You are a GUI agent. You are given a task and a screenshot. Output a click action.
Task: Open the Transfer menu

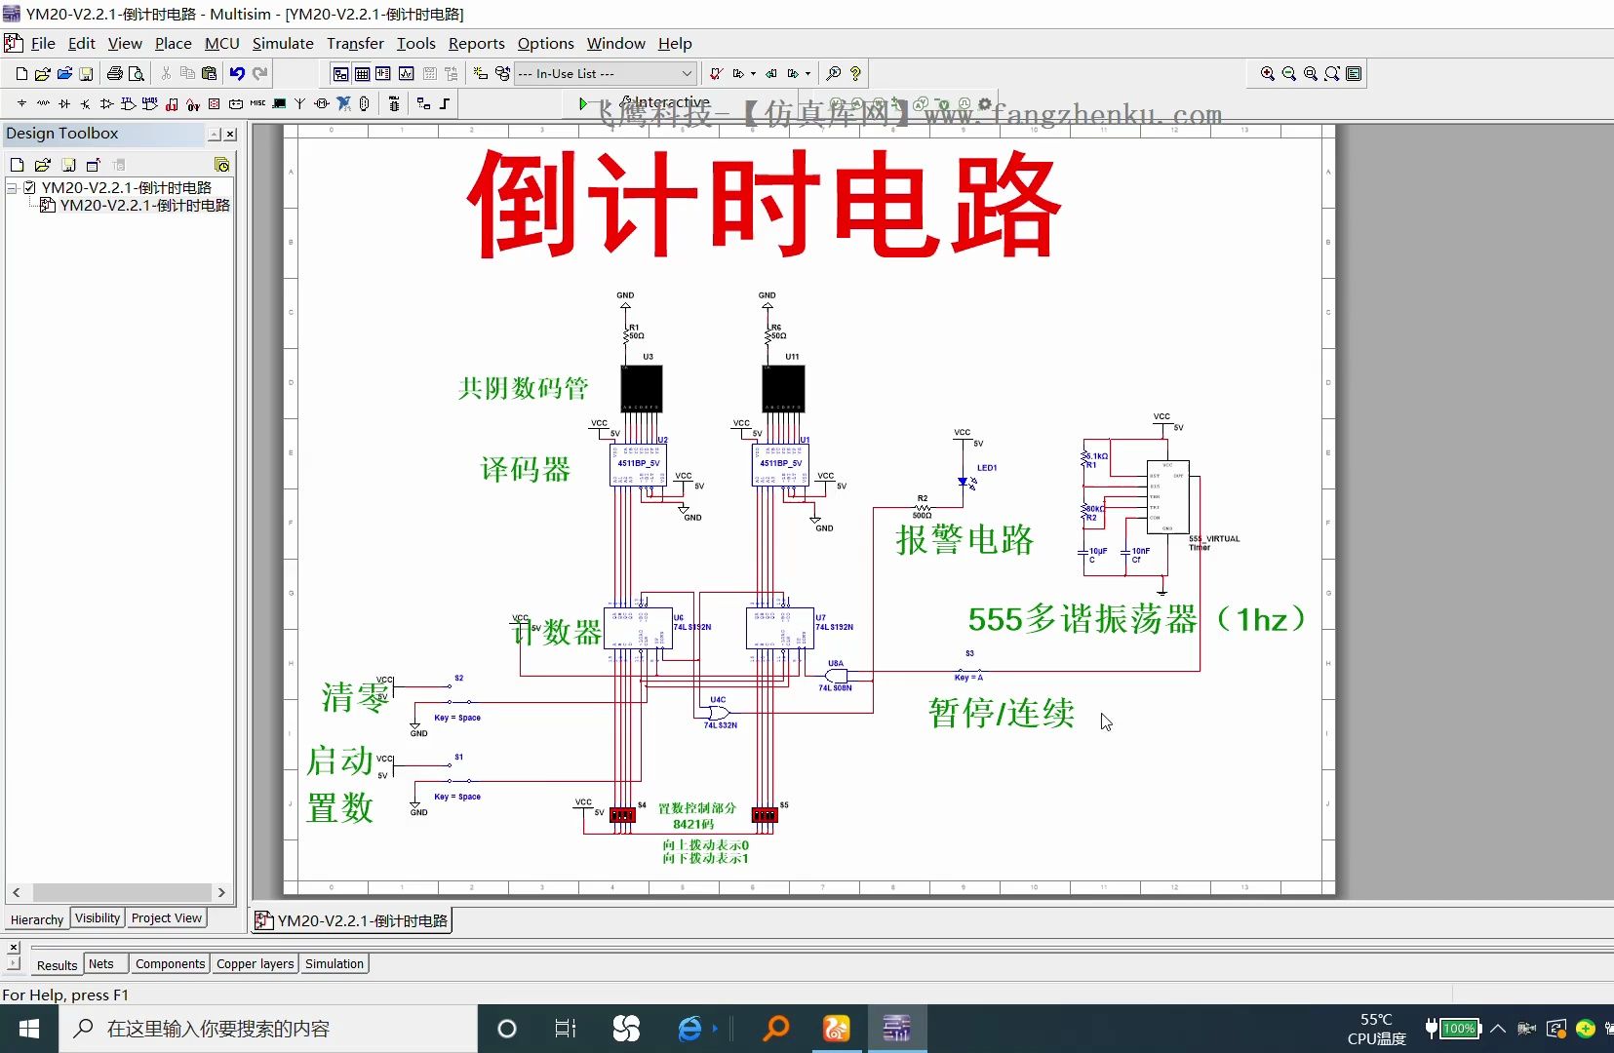355,44
